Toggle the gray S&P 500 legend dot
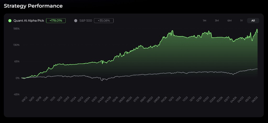This screenshot has height=123, width=268. [76, 21]
